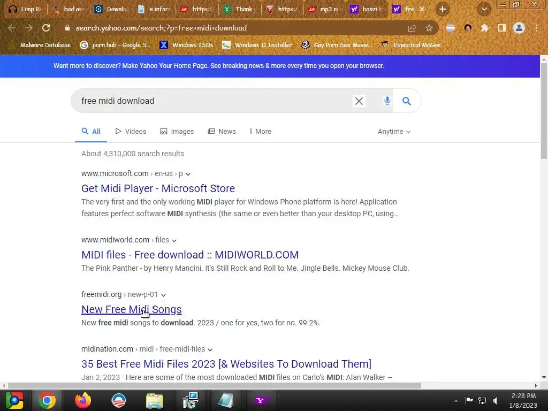Switch to the 'bad as' tab
The height and width of the screenshot is (411, 548).
pos(69,10)
